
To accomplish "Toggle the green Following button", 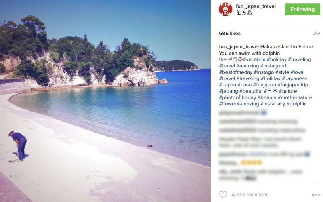I will (x=302, y=9).
